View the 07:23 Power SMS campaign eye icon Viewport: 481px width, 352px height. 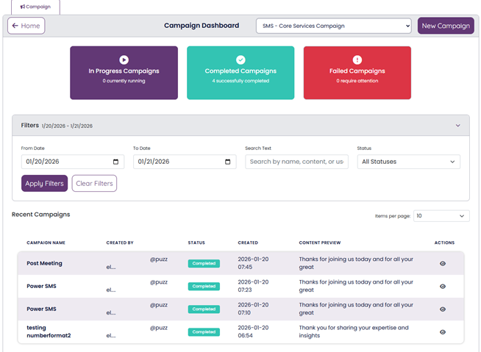click(x=442, y=287)
